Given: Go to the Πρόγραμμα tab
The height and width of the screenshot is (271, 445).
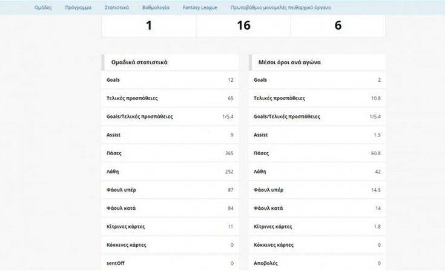Looking at the screenshot, I should click(x=78, y=8).
